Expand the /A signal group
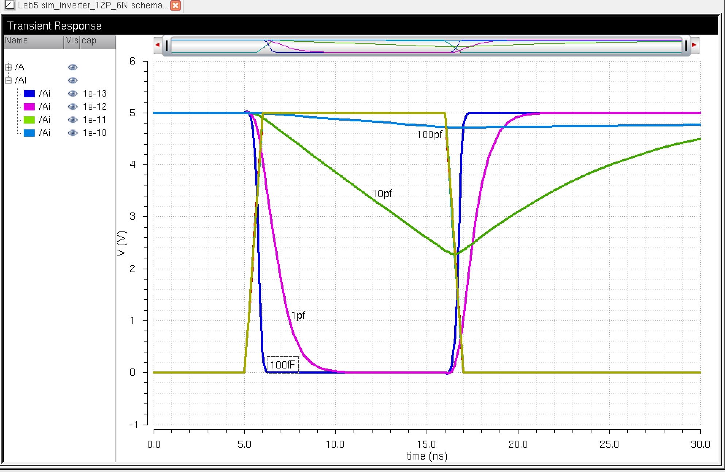 pos(8,67)
